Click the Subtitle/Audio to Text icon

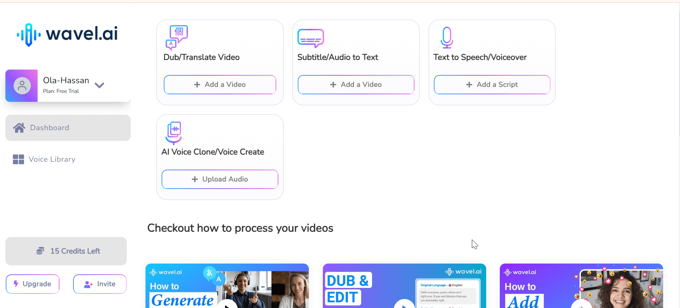311,38
